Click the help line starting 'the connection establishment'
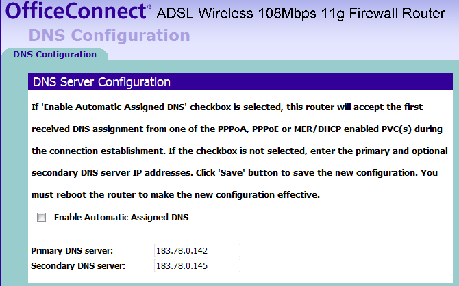The image size is (459, 286). point(239,151)
